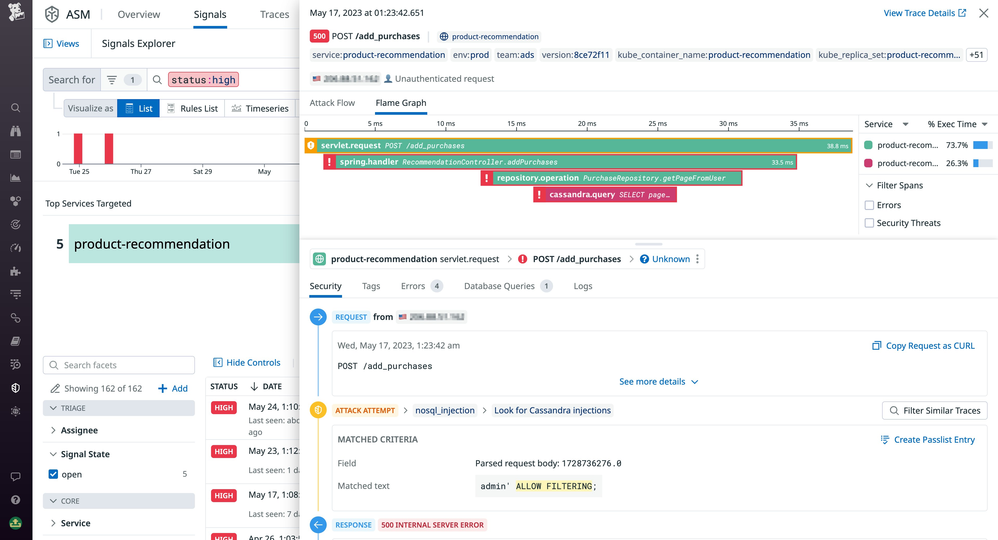Click the Filter Similar Traces button
998x540 pixels.
coord(935,411)
